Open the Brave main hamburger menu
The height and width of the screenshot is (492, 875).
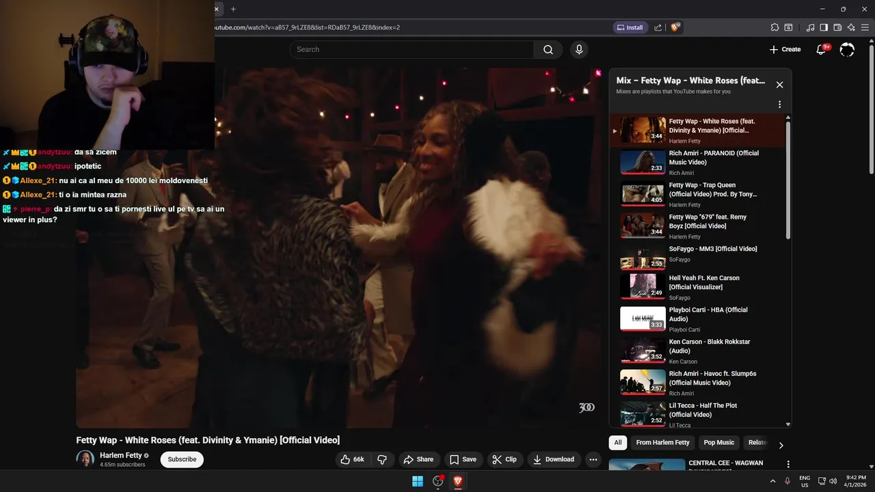pyautogui.click(x=865, y=27)
